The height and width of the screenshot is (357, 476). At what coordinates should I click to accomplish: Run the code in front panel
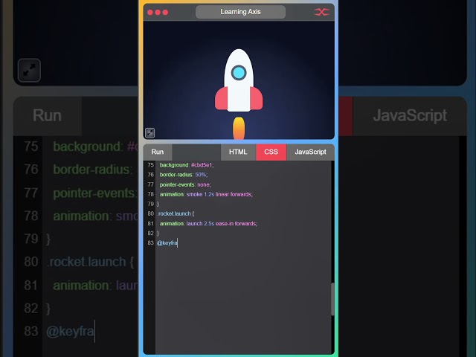coord(158,152)
